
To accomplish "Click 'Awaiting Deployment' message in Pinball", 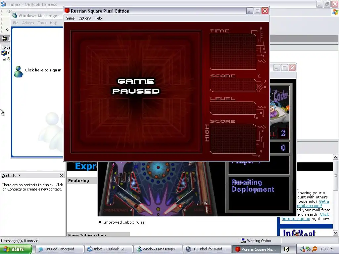I will pos(253,186).
